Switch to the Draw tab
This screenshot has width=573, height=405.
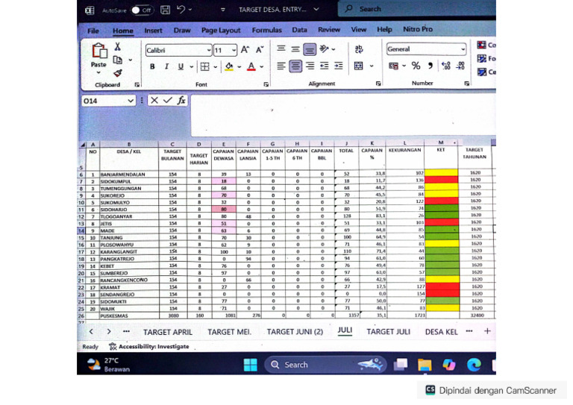pos(182,31)
